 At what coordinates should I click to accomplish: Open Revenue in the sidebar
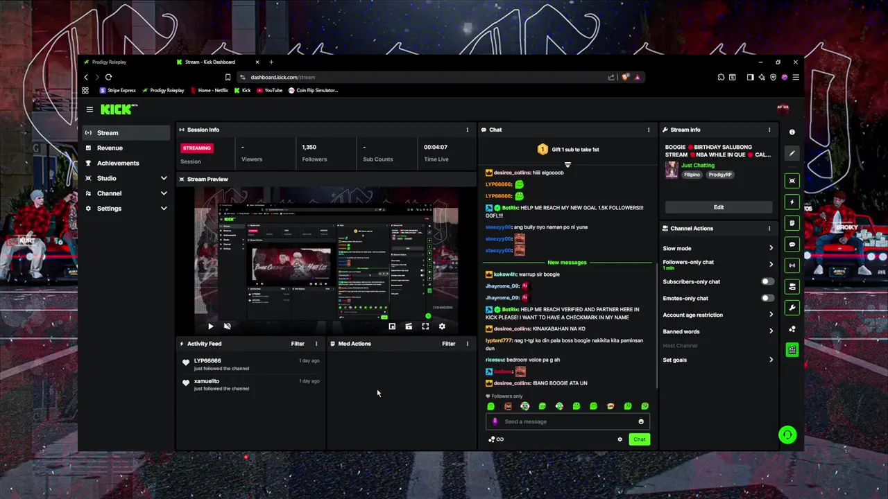126,148
